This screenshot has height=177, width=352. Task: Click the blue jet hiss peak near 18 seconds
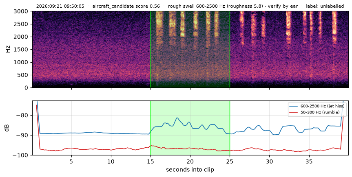(177, 118)
